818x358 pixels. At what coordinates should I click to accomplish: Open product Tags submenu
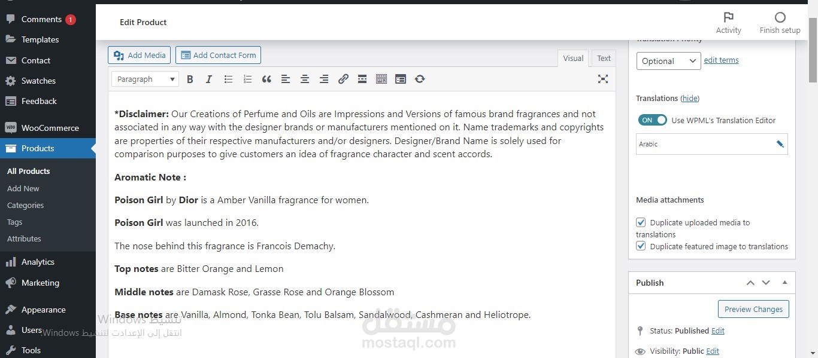14,222
